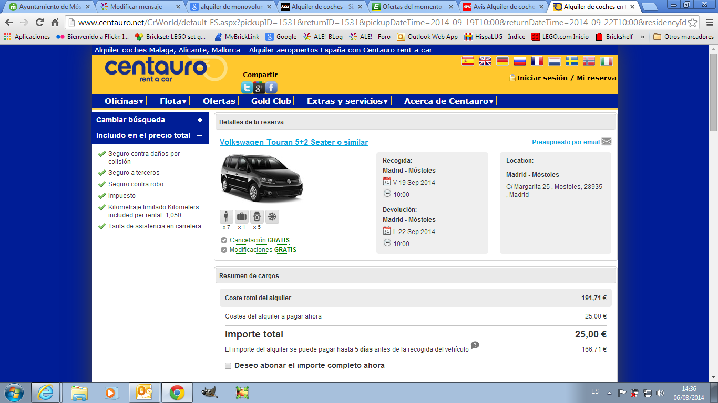This screenshot has width=718, height=403.
Task: Share the page via the Facebook icon
Action: pyautogui.click(x=271, y=88)
